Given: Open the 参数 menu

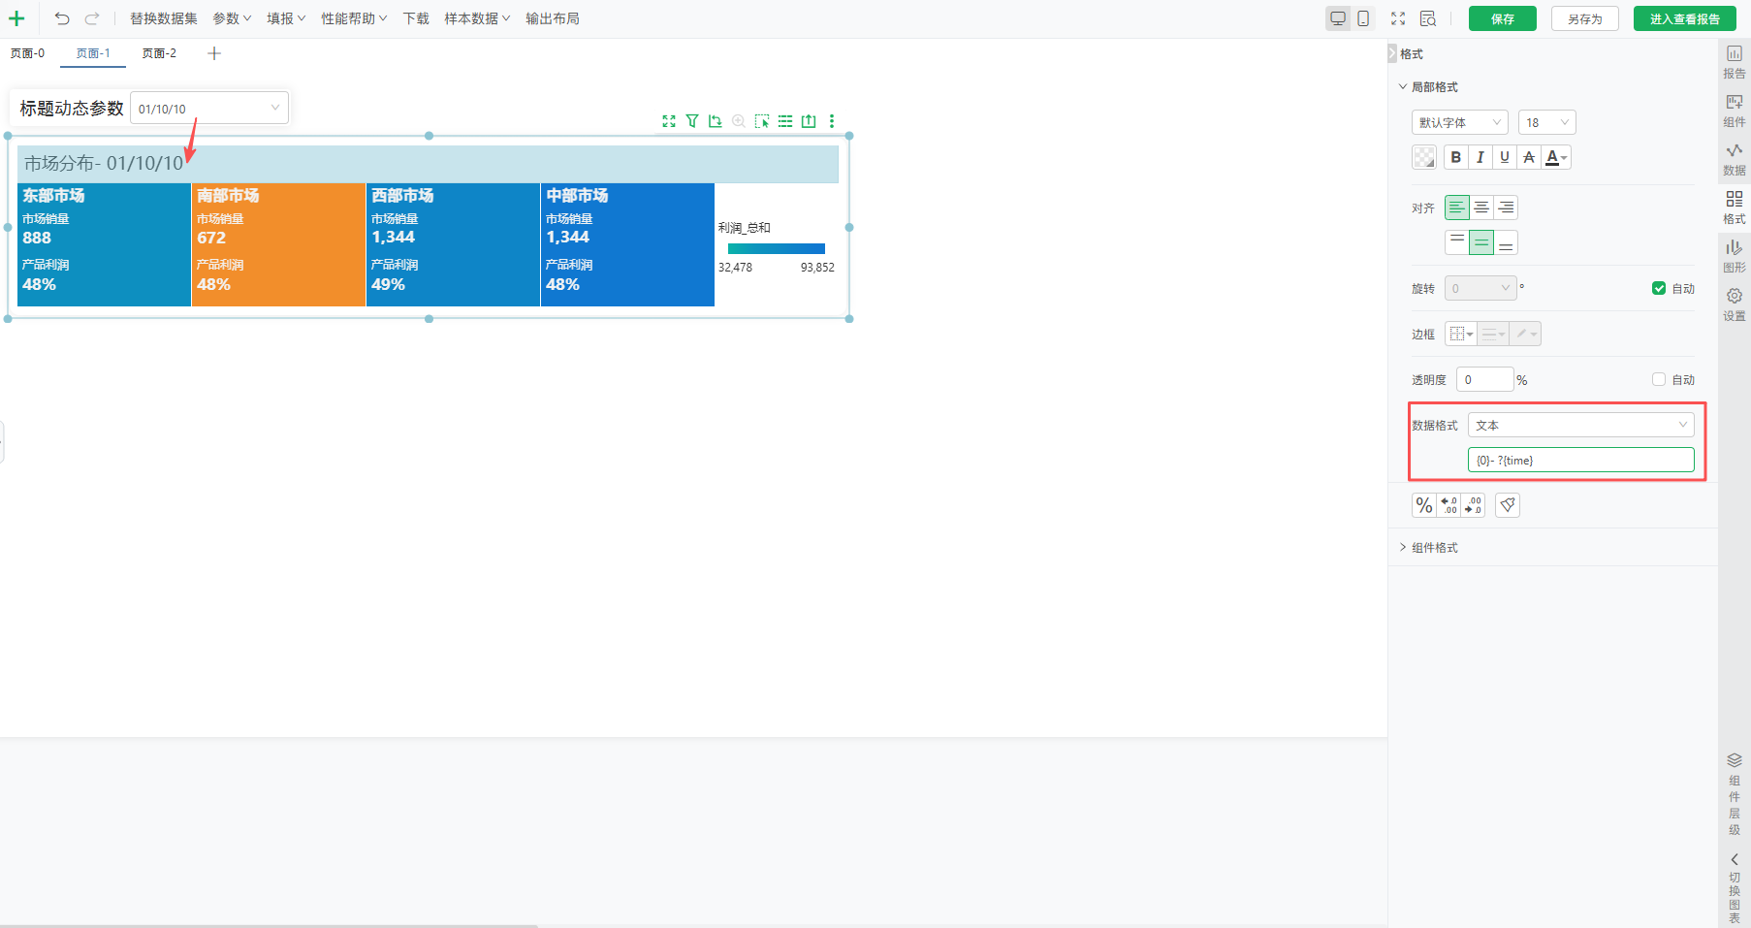Looking at the screenshot, I should (x=232, y=18).
